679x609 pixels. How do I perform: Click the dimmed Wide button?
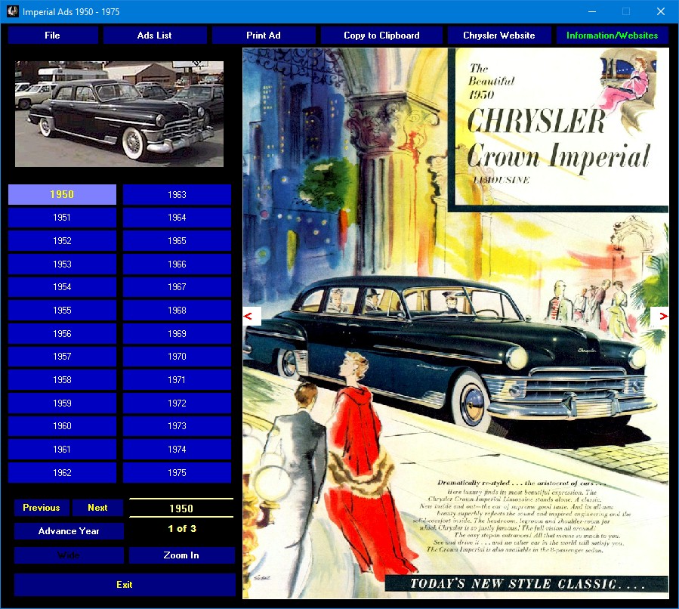[69, 555]
